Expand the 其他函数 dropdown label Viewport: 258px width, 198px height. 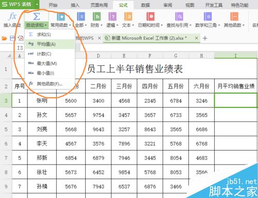(x=234, y=25)
